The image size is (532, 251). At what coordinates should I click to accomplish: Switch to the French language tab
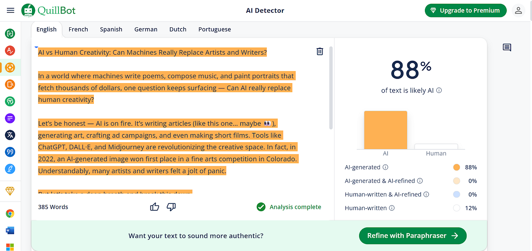(x=78, y=29)
